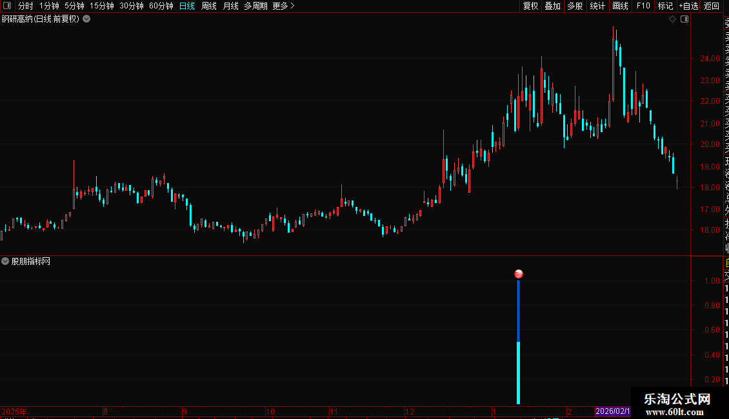Screen dimensions: 729x419
Task: Click the 9 month timeline label
Action: 185,411
